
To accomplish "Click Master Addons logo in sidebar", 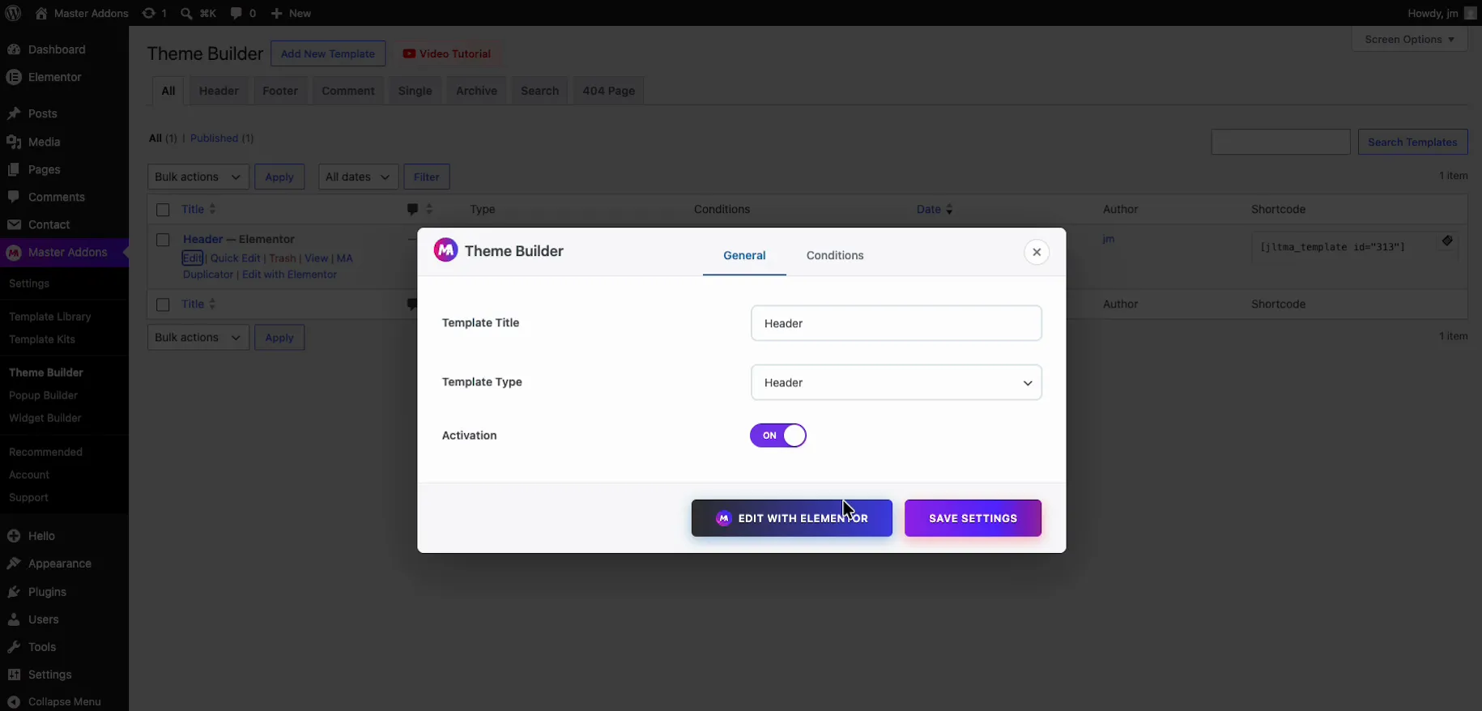I will (x=14, y=253).
